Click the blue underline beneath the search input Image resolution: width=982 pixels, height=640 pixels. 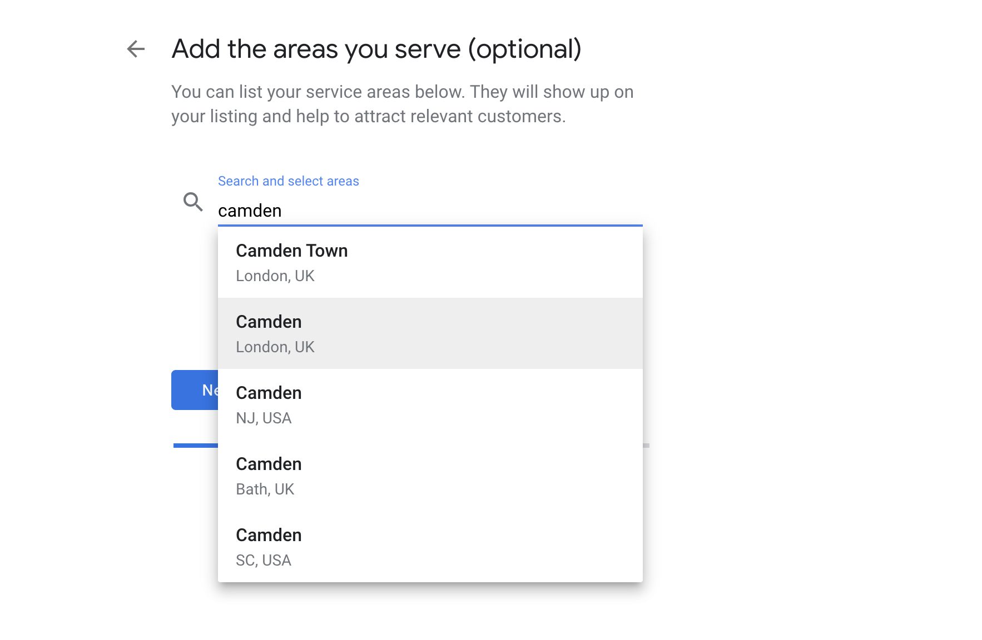click(x=430, y=226)
